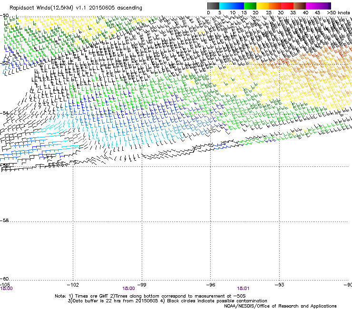The height and width of the screenshot is (309, 352).
Task: Click the -96 longitude axis label
Action: pyautogui.click(x=211, y=285)
